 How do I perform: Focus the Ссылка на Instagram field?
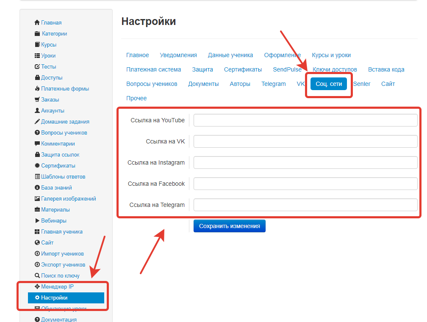pos(305,162)
